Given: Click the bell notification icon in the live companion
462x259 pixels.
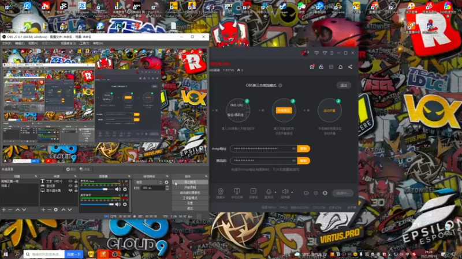Looking at the screenshot, I should tap(340, 67).
